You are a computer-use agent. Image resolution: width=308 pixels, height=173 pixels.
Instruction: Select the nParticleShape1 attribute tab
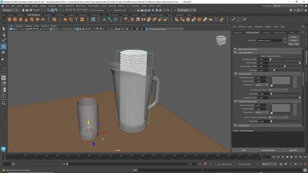tap(252, 32)
